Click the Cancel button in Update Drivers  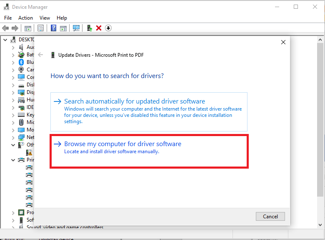coord(270,216)
